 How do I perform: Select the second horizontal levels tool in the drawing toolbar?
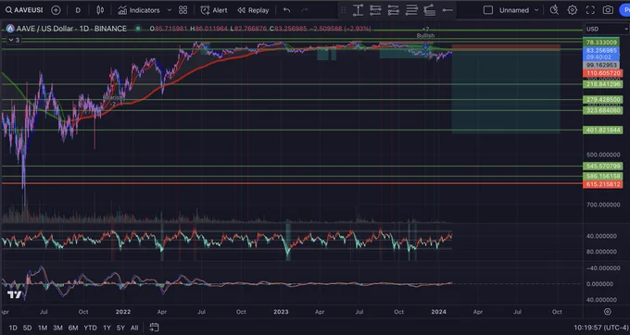click(375, 10)
